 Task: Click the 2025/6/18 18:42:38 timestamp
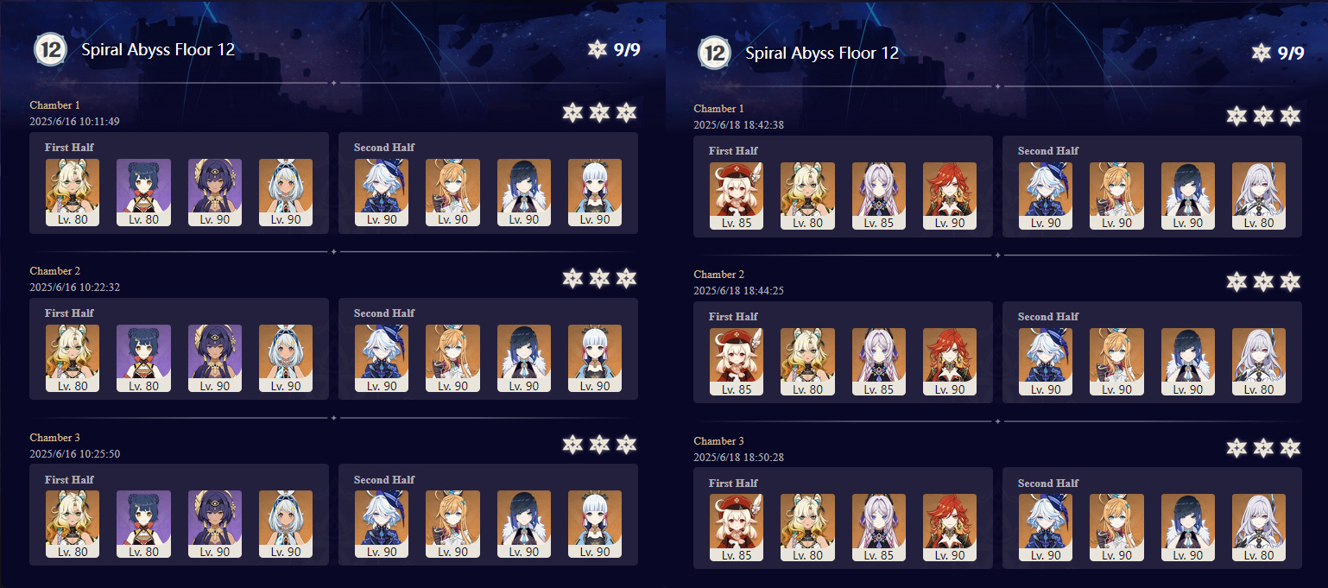pos(739,125)
